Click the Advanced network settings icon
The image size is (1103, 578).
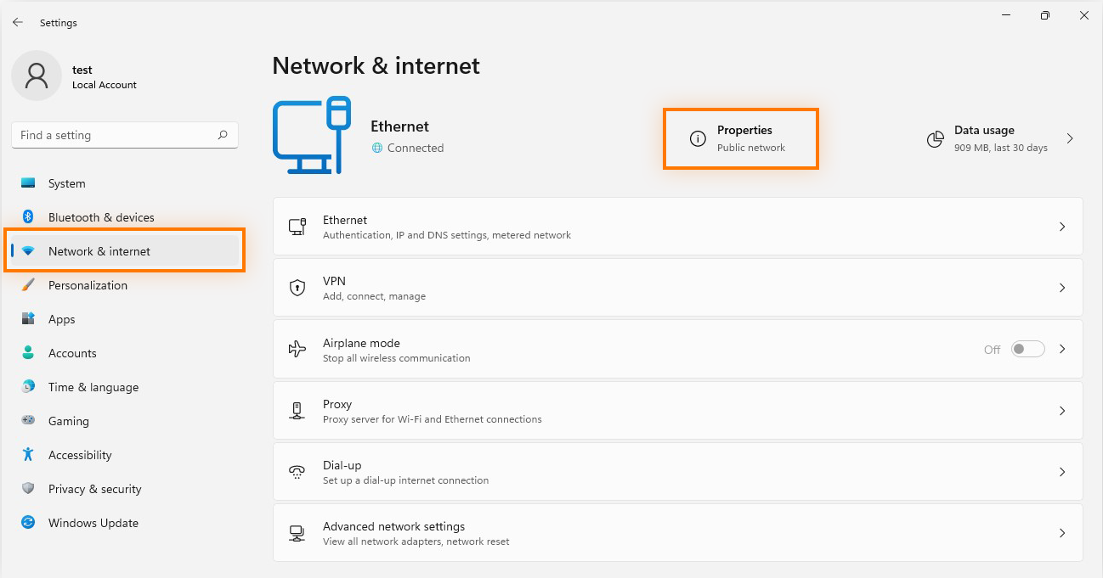[x=297, y=533]
